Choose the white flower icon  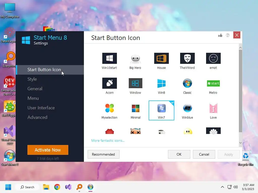[x=213, y=131]
